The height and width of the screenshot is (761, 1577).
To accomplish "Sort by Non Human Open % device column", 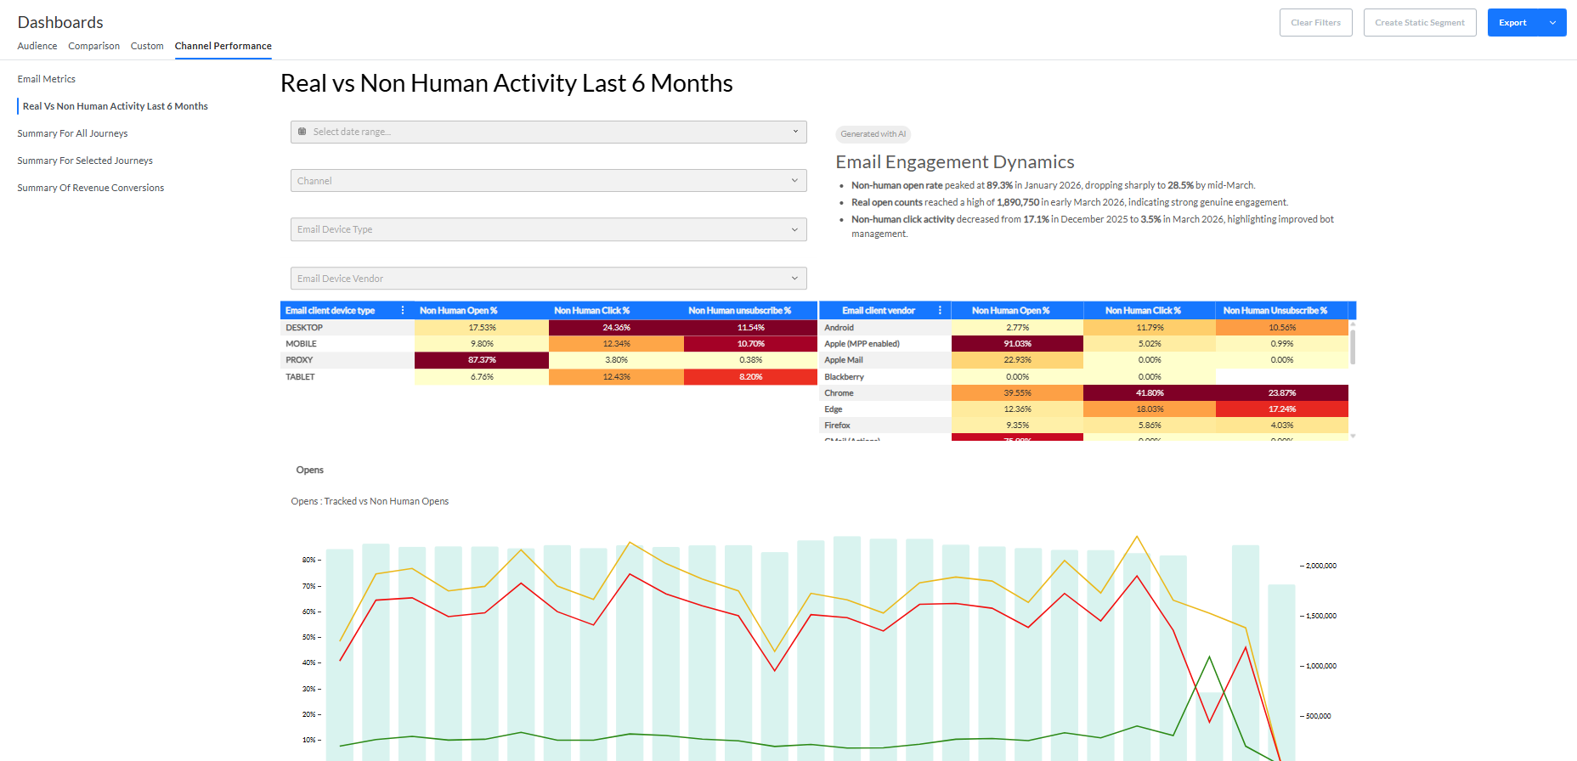I will click(x=459, y=311).
